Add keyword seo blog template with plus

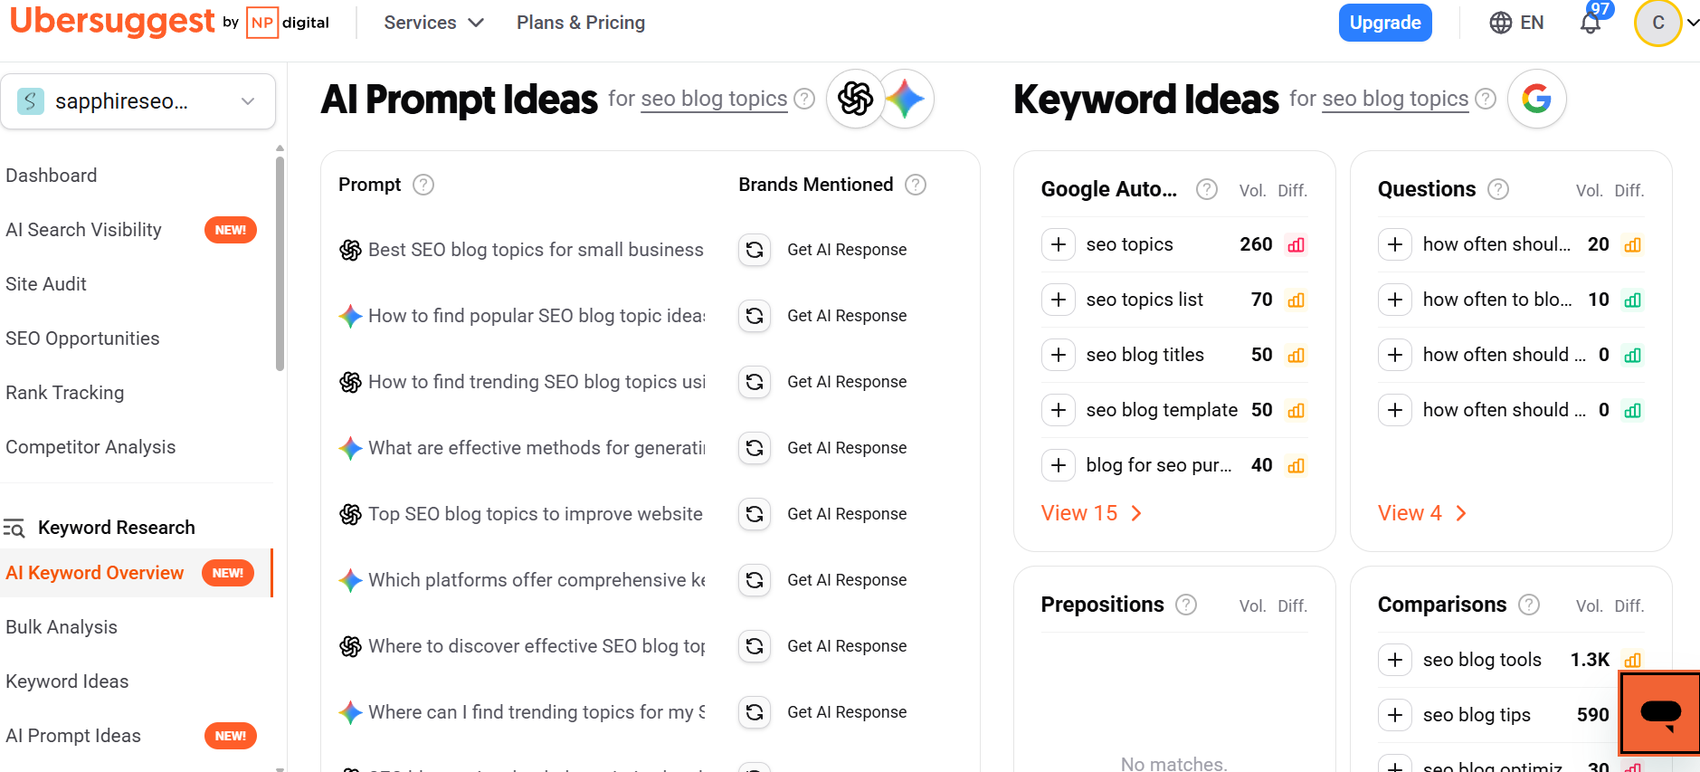click(1059, 410)
